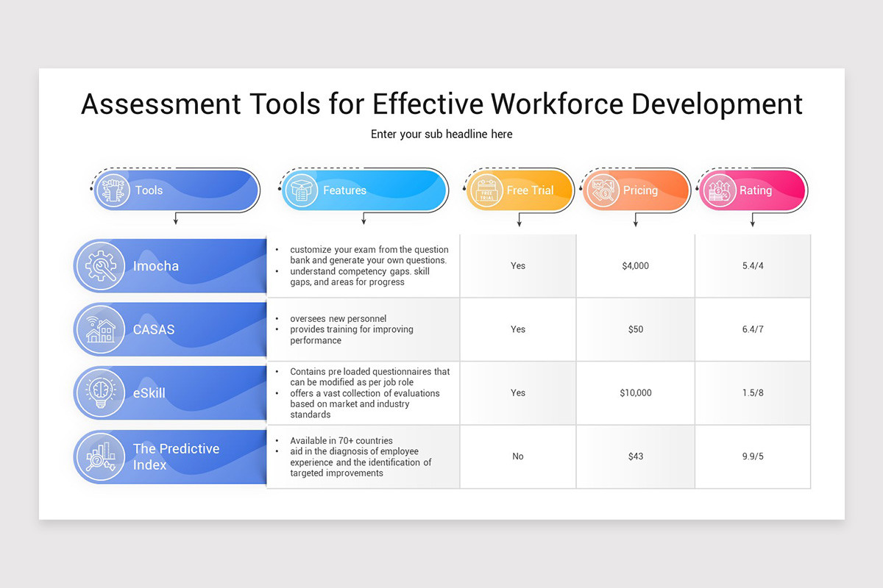Click the wrench icon beside Imocha
The image size is (883, 588).
click(101, 265)
